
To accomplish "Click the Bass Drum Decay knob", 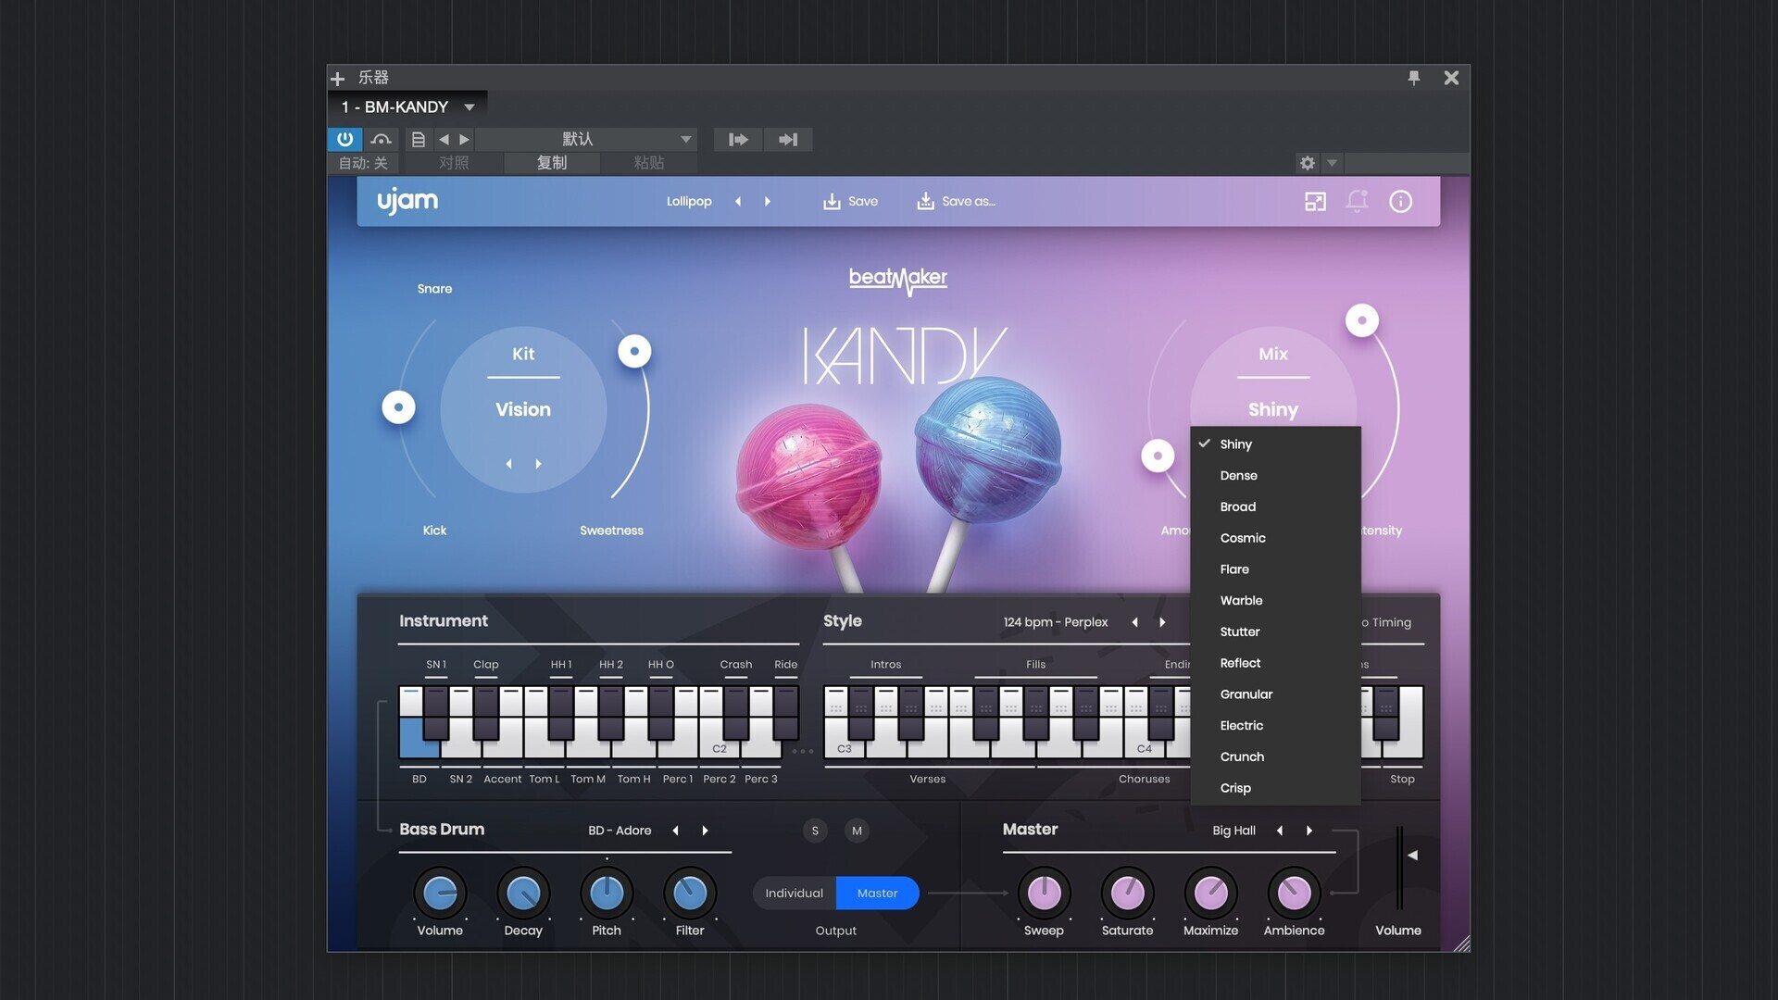I will pos(523,894).
